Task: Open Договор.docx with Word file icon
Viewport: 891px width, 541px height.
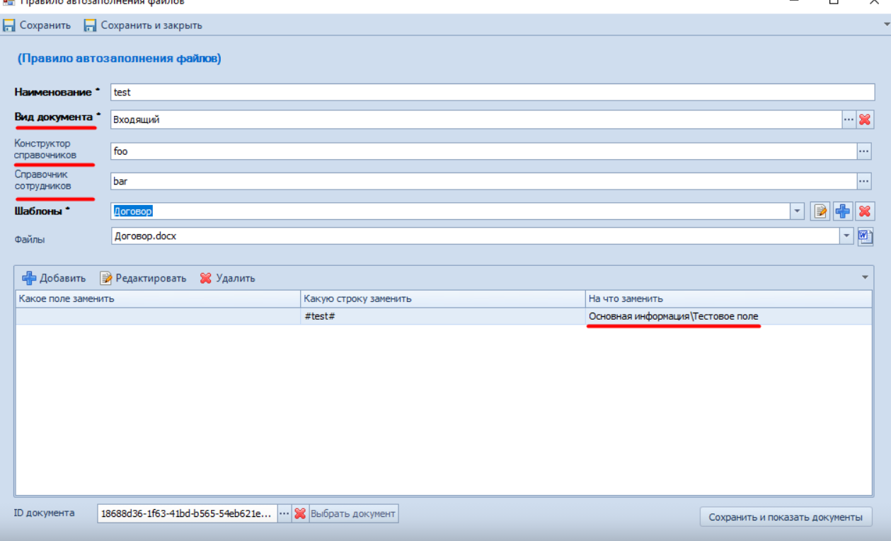Action: pyautogui.click(x=866, y=236)
